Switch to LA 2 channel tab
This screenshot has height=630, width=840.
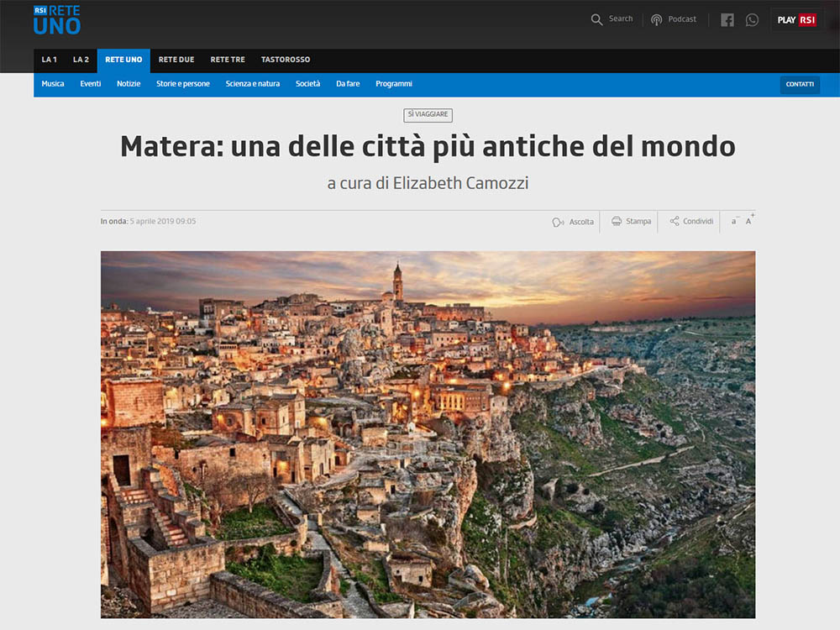pos(81,60)
